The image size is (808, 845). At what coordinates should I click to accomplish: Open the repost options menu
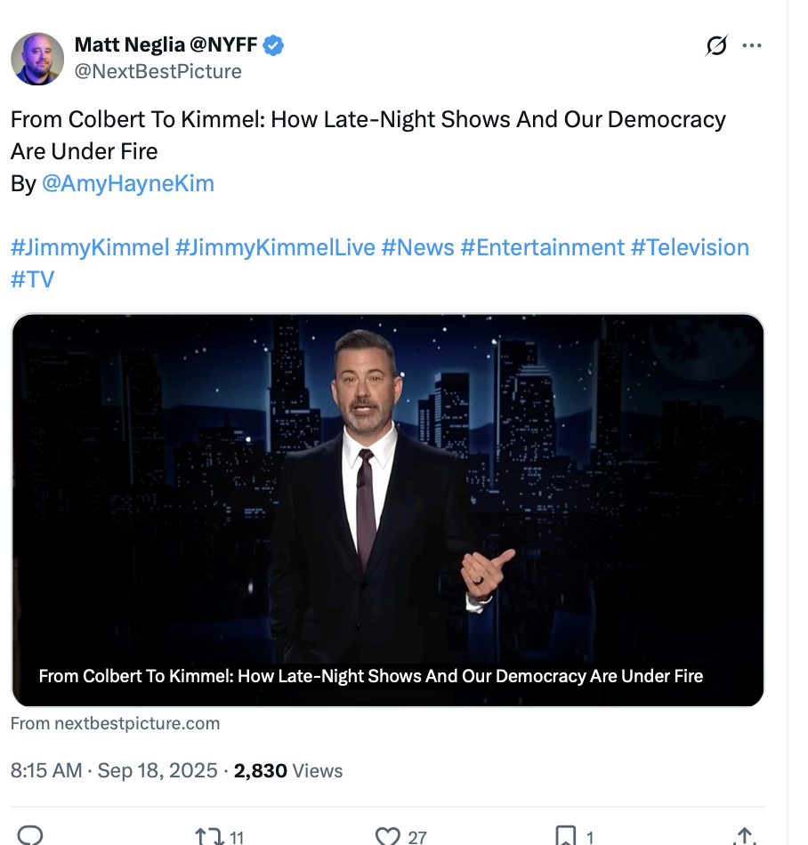[208, 836]
